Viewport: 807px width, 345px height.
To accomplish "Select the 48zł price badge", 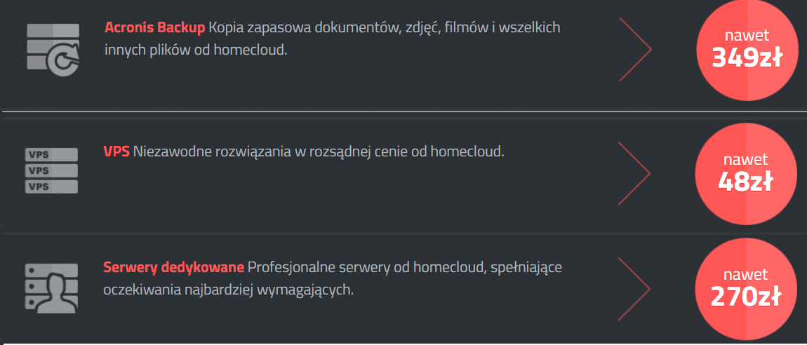I will [x=746, y=174].
